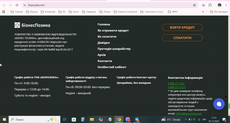
Task: Open статистика по нов... bookmark folder
Action: point(152,12)
